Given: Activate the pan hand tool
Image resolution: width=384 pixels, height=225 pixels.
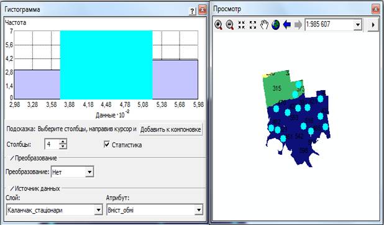Looking at the screenshot, I should [x=264, y=25].
